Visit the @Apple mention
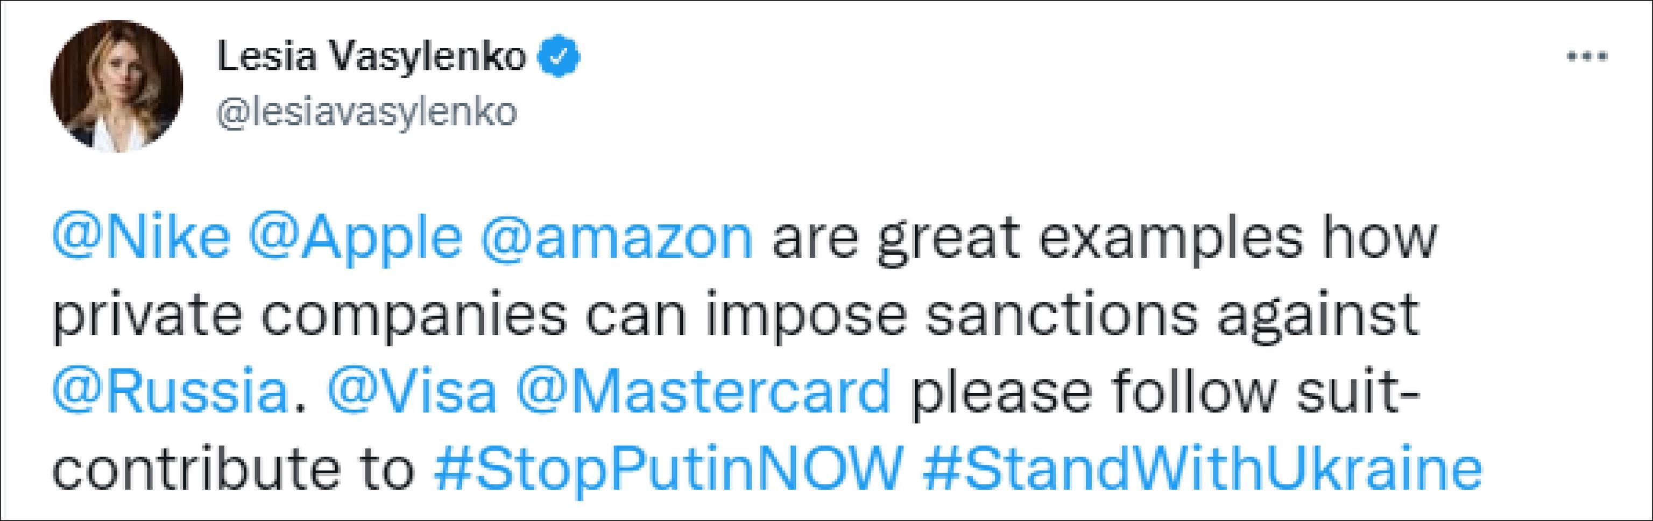 click(x=355, y=237)
